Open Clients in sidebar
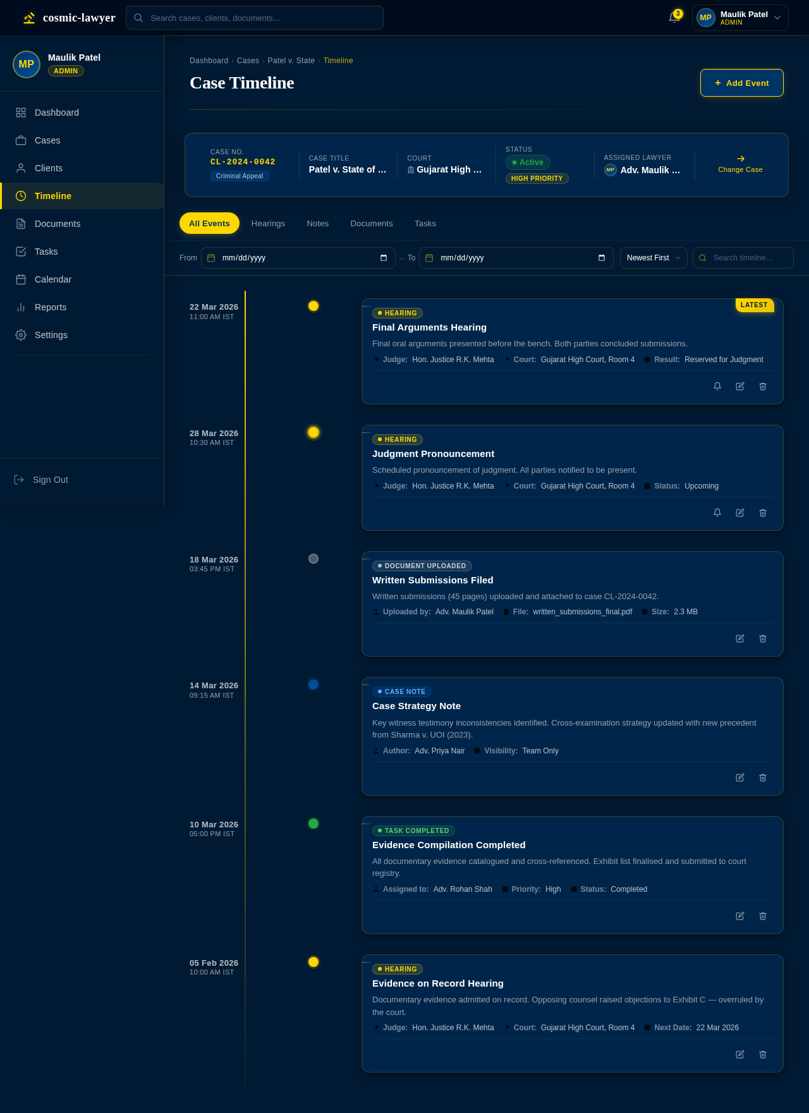 click(x=82, y=168)
